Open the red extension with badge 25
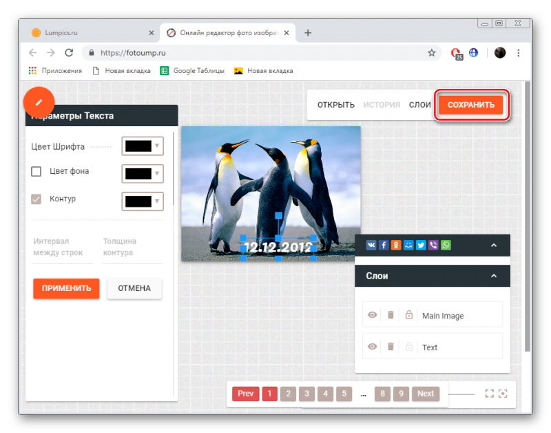The width and height of the screenshot is (551, 433). point(457,54)
